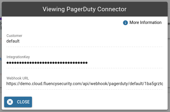Click the blank white area right of CLOSE
Screen dimensions: 170x112
pyautogui.click(x=97, y=102)
